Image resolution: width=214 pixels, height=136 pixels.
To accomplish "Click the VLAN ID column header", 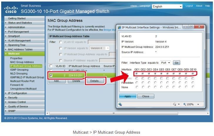I will coord(60,66).
